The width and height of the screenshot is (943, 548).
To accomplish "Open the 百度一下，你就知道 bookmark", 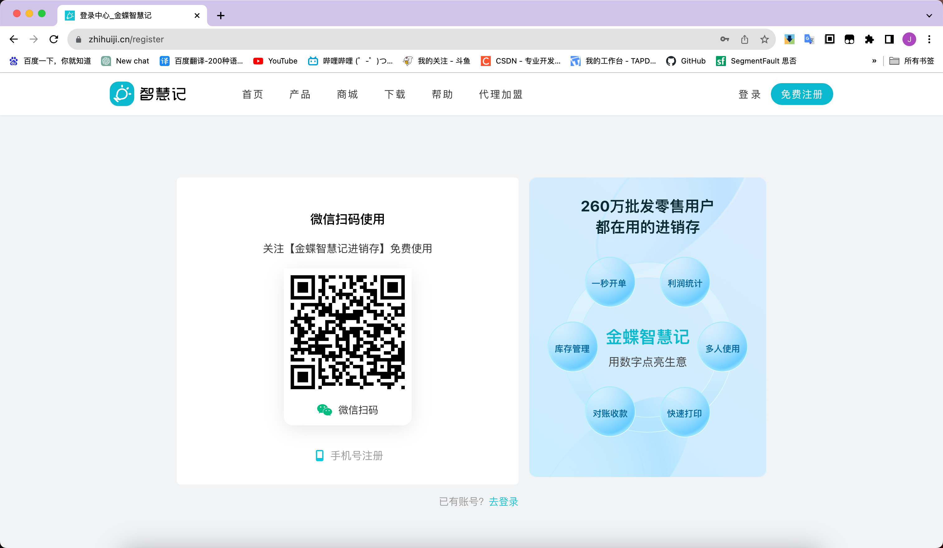I will 50,61.
